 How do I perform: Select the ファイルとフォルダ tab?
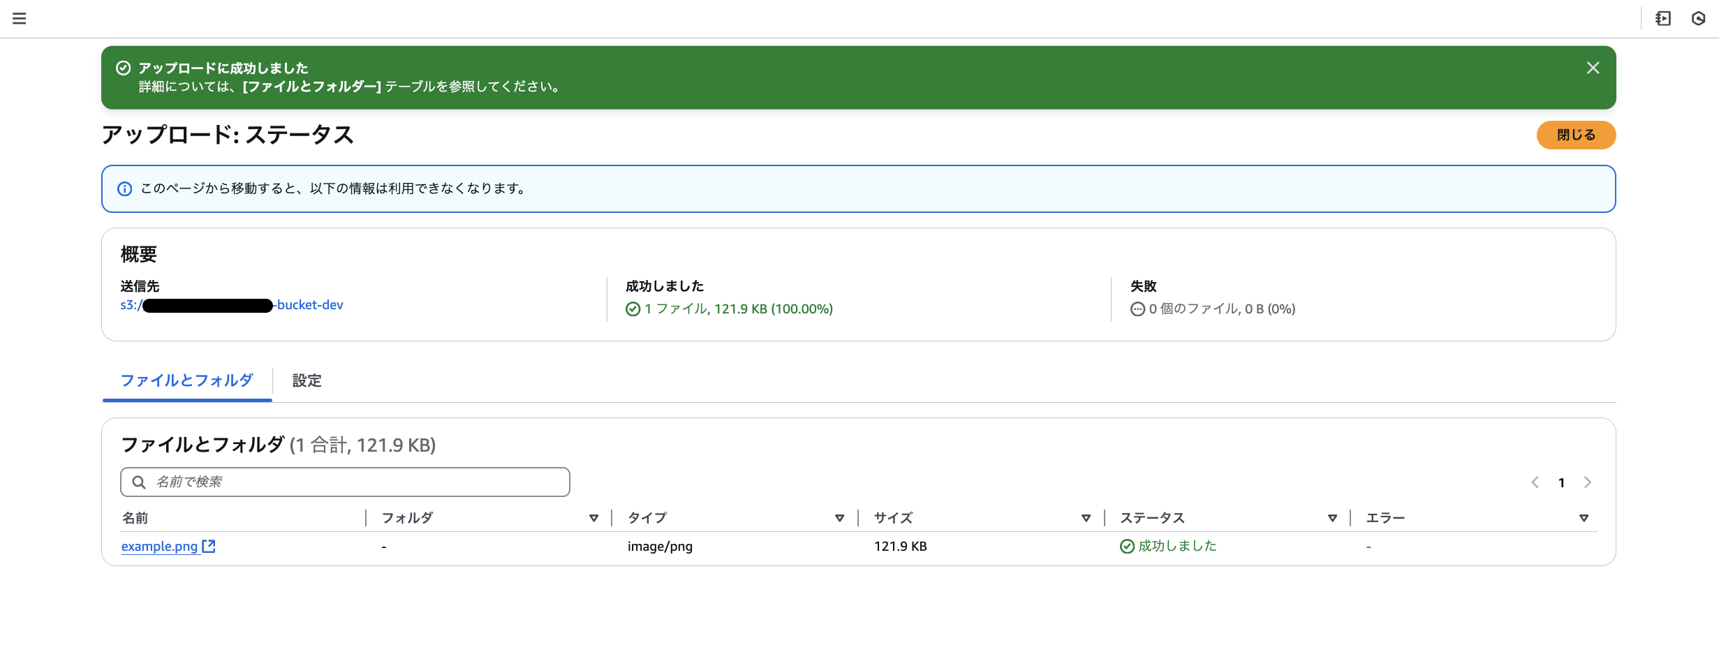coord(186,381)
